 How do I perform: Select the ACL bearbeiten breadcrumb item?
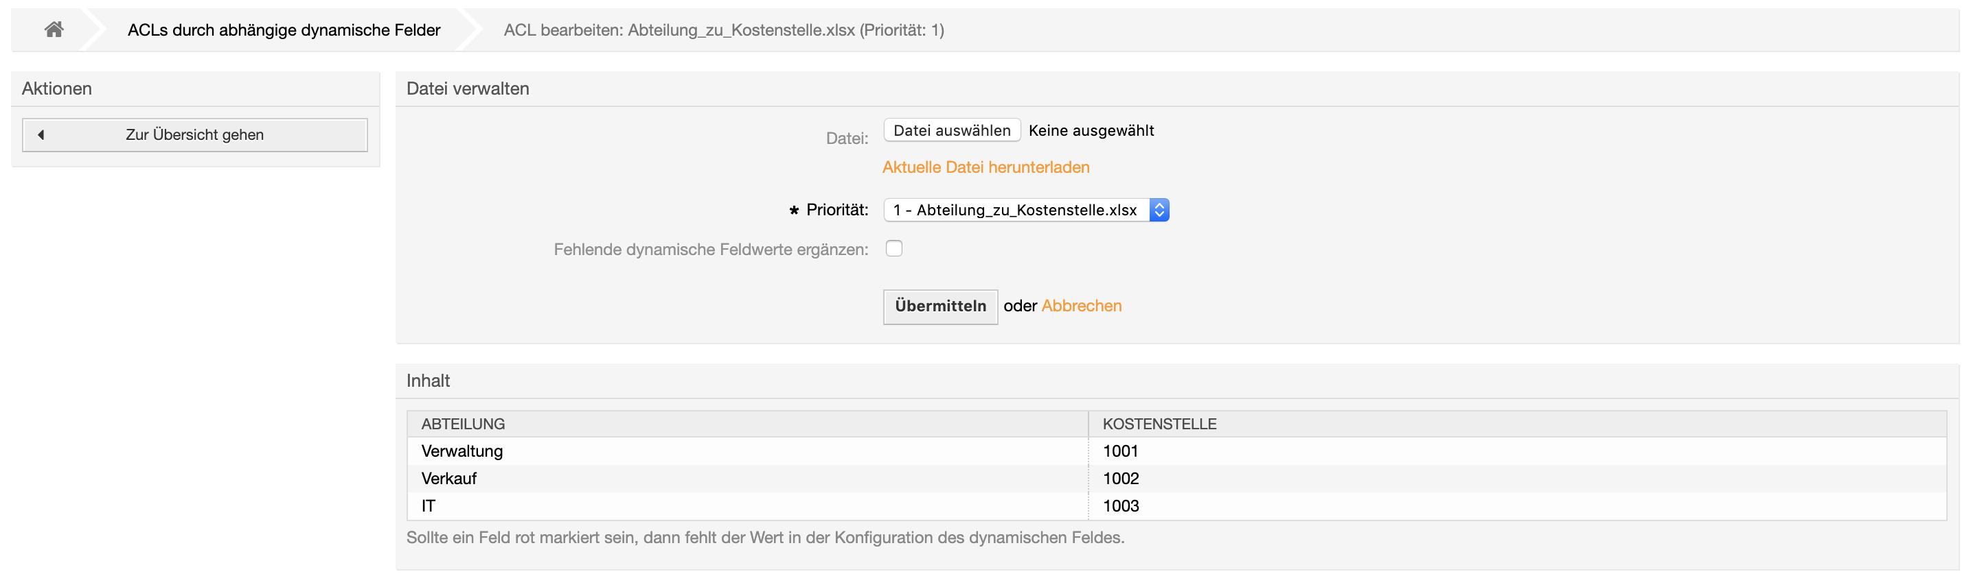tap(723, 29)
